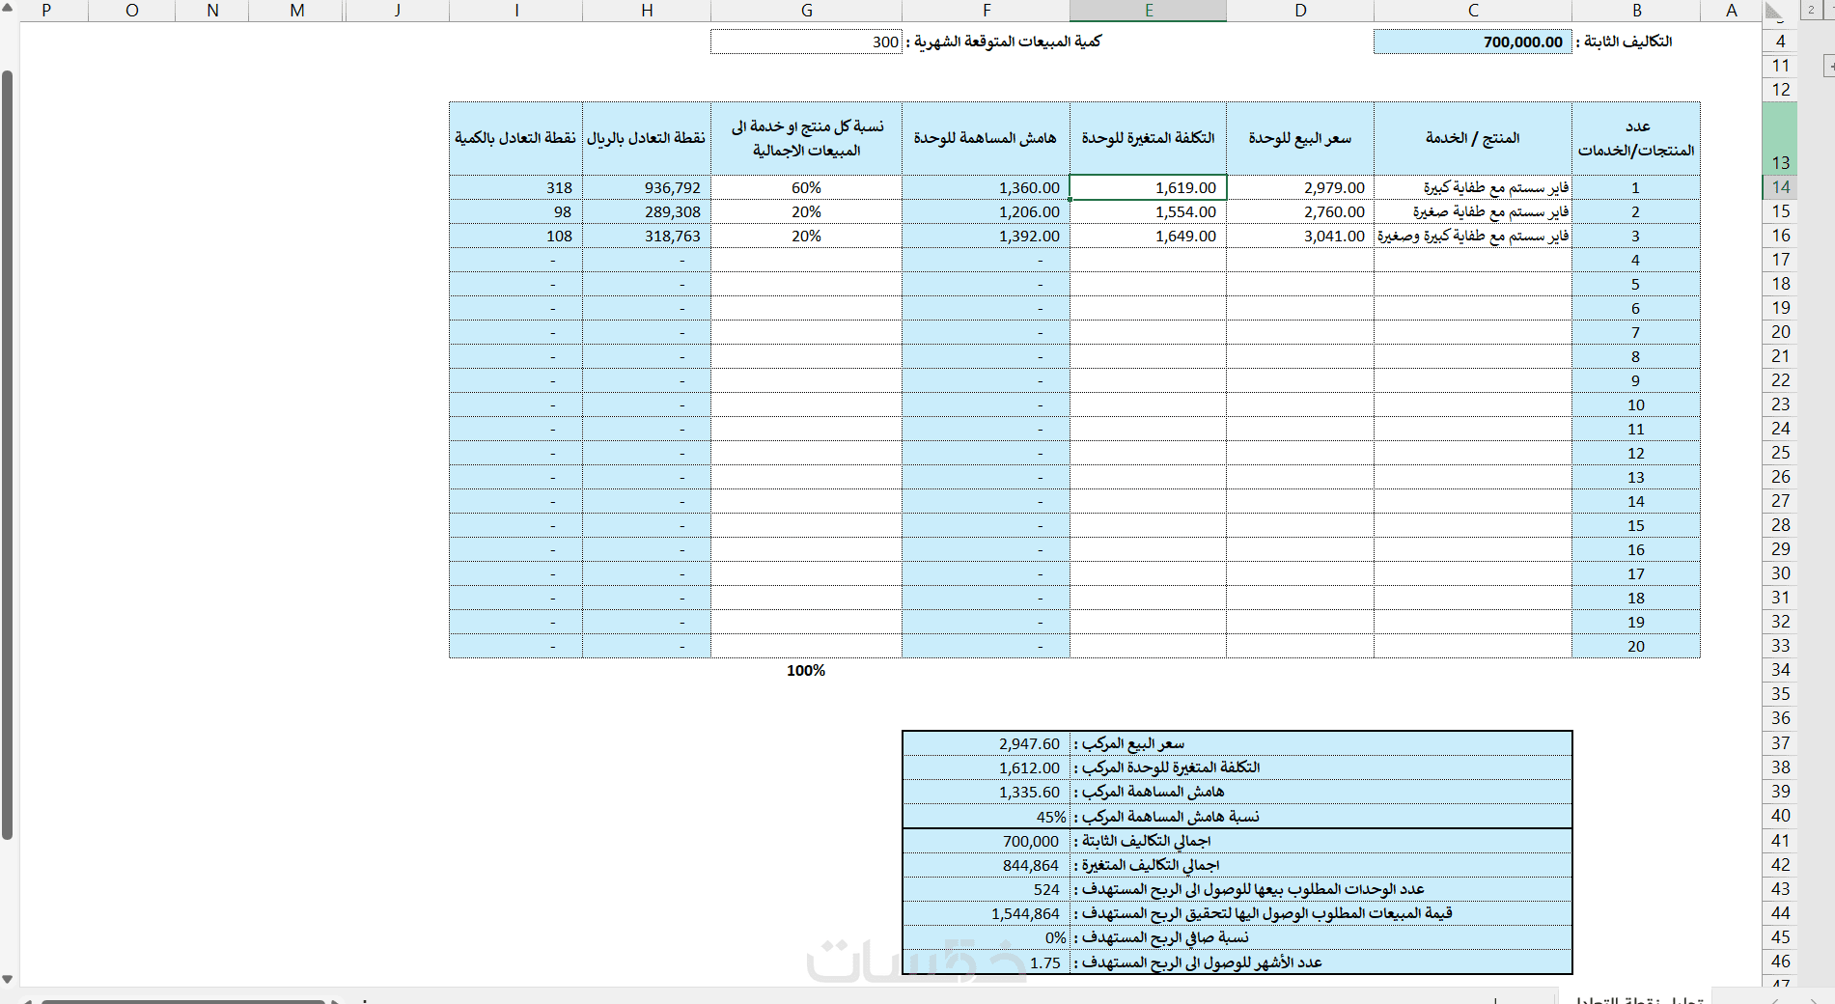
Task: Click the vertical scrollbar down arrow
Action: (x=8, y=979)
